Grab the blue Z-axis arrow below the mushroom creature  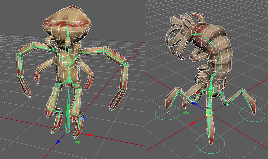58,142
